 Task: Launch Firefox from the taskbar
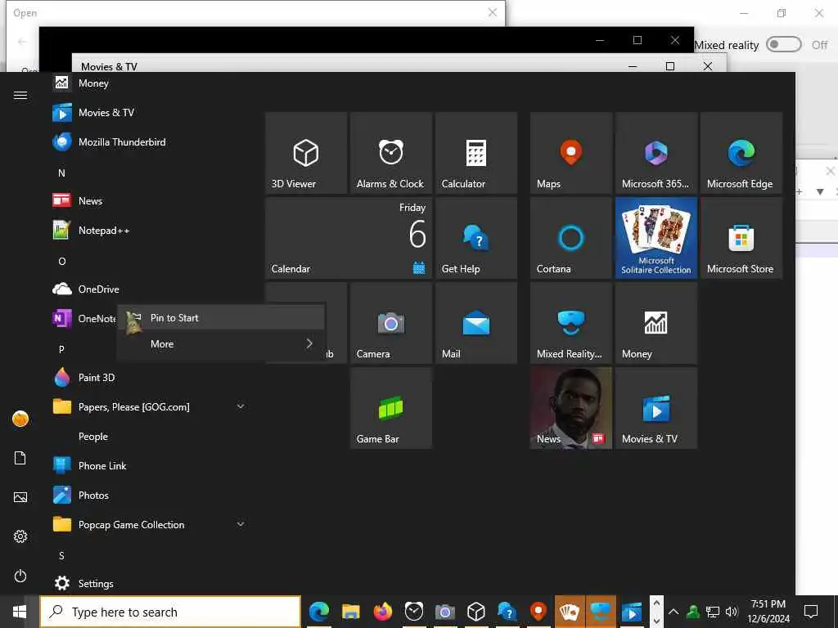(382, 612)
